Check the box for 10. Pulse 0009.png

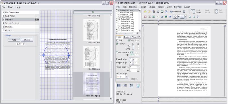pyautogui.click(x=117, y=19)
